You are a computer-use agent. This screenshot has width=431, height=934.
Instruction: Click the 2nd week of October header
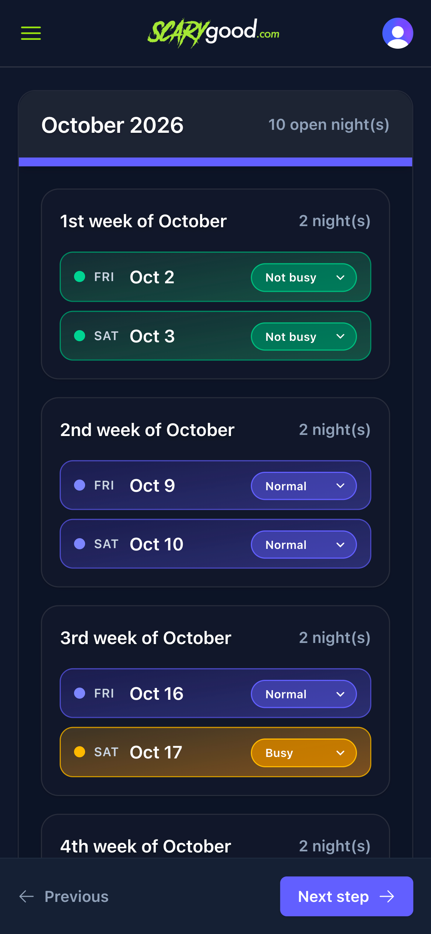tap(147, 429)
